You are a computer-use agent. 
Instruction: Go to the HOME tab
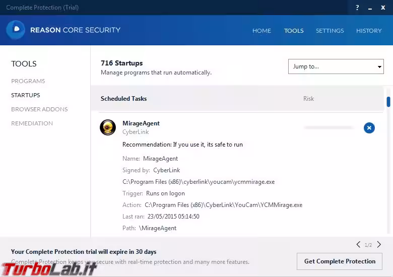261,31
